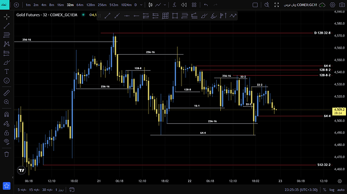
Task: Switch to the 4m timeframe
Action: [x=44, y=5]
